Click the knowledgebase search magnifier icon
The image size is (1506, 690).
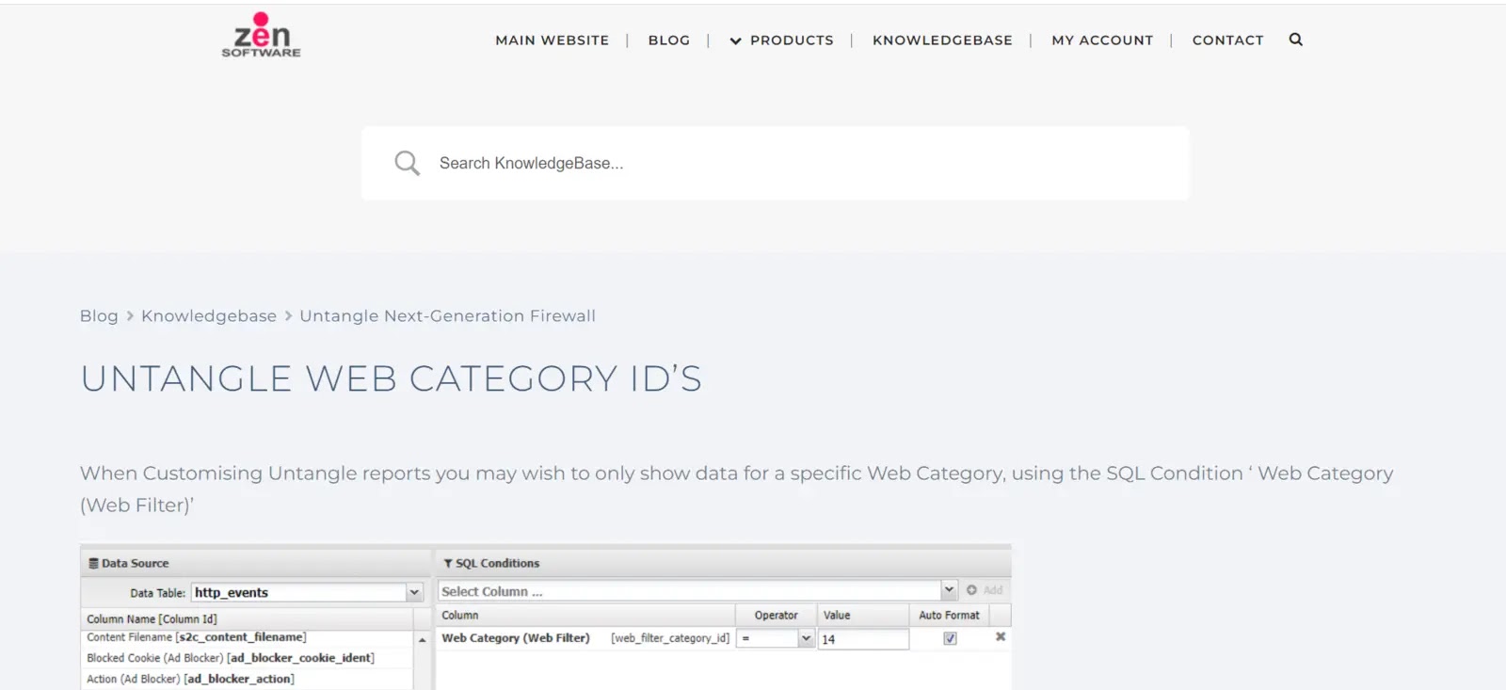tap(407, 163)
